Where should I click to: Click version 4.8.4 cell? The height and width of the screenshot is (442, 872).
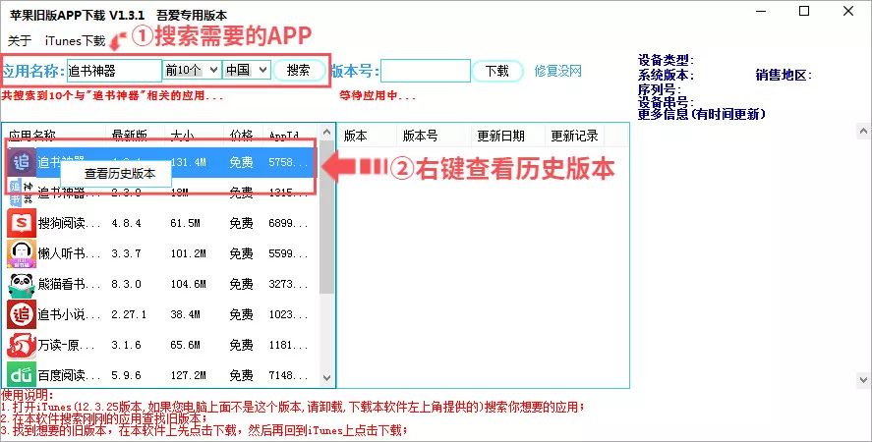(126, 223)
